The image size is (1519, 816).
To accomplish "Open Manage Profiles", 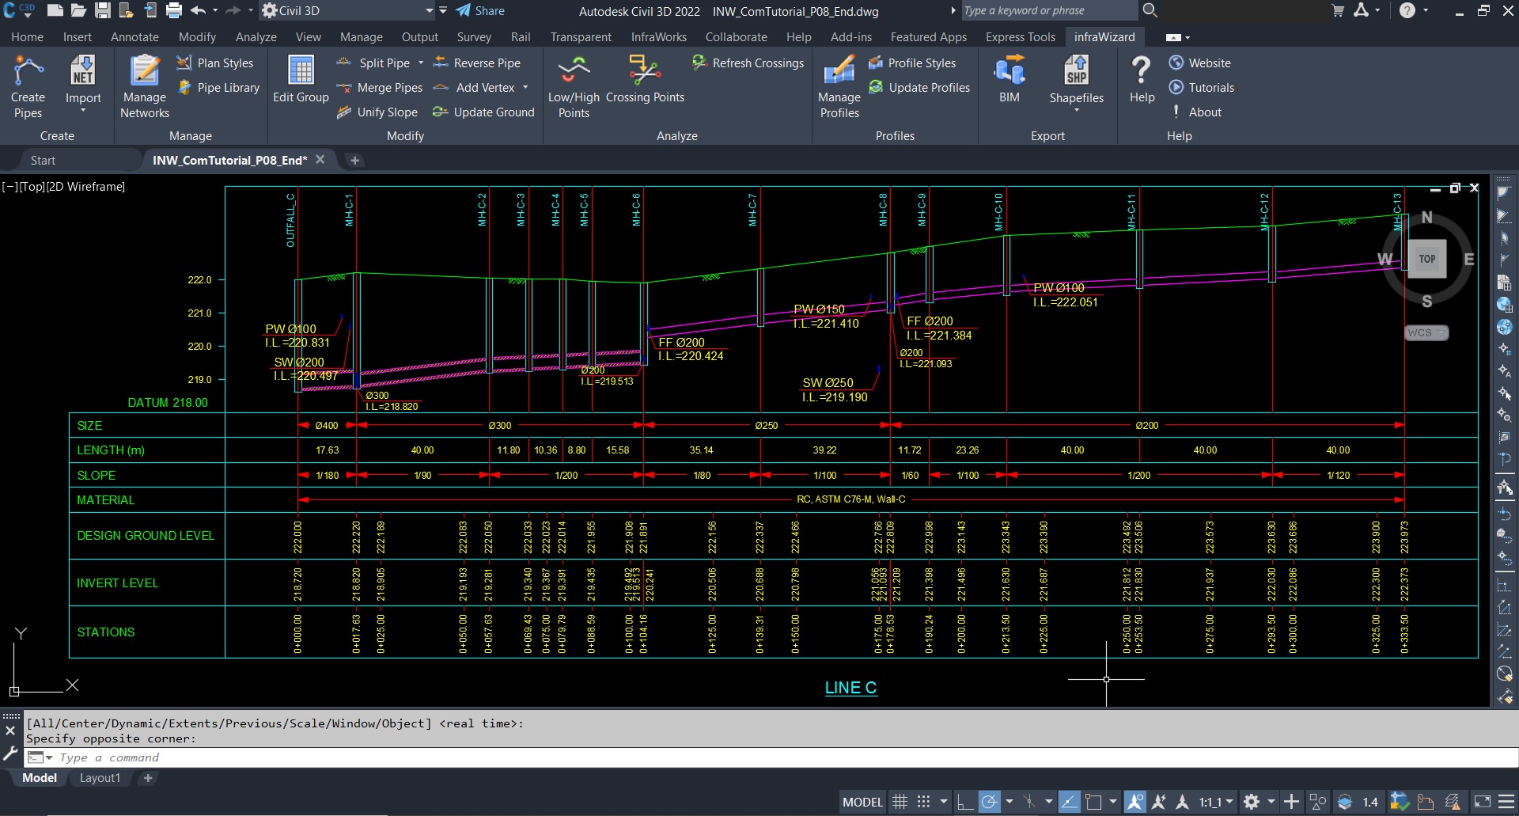I will pyautogui.click(x=839, y=86).
